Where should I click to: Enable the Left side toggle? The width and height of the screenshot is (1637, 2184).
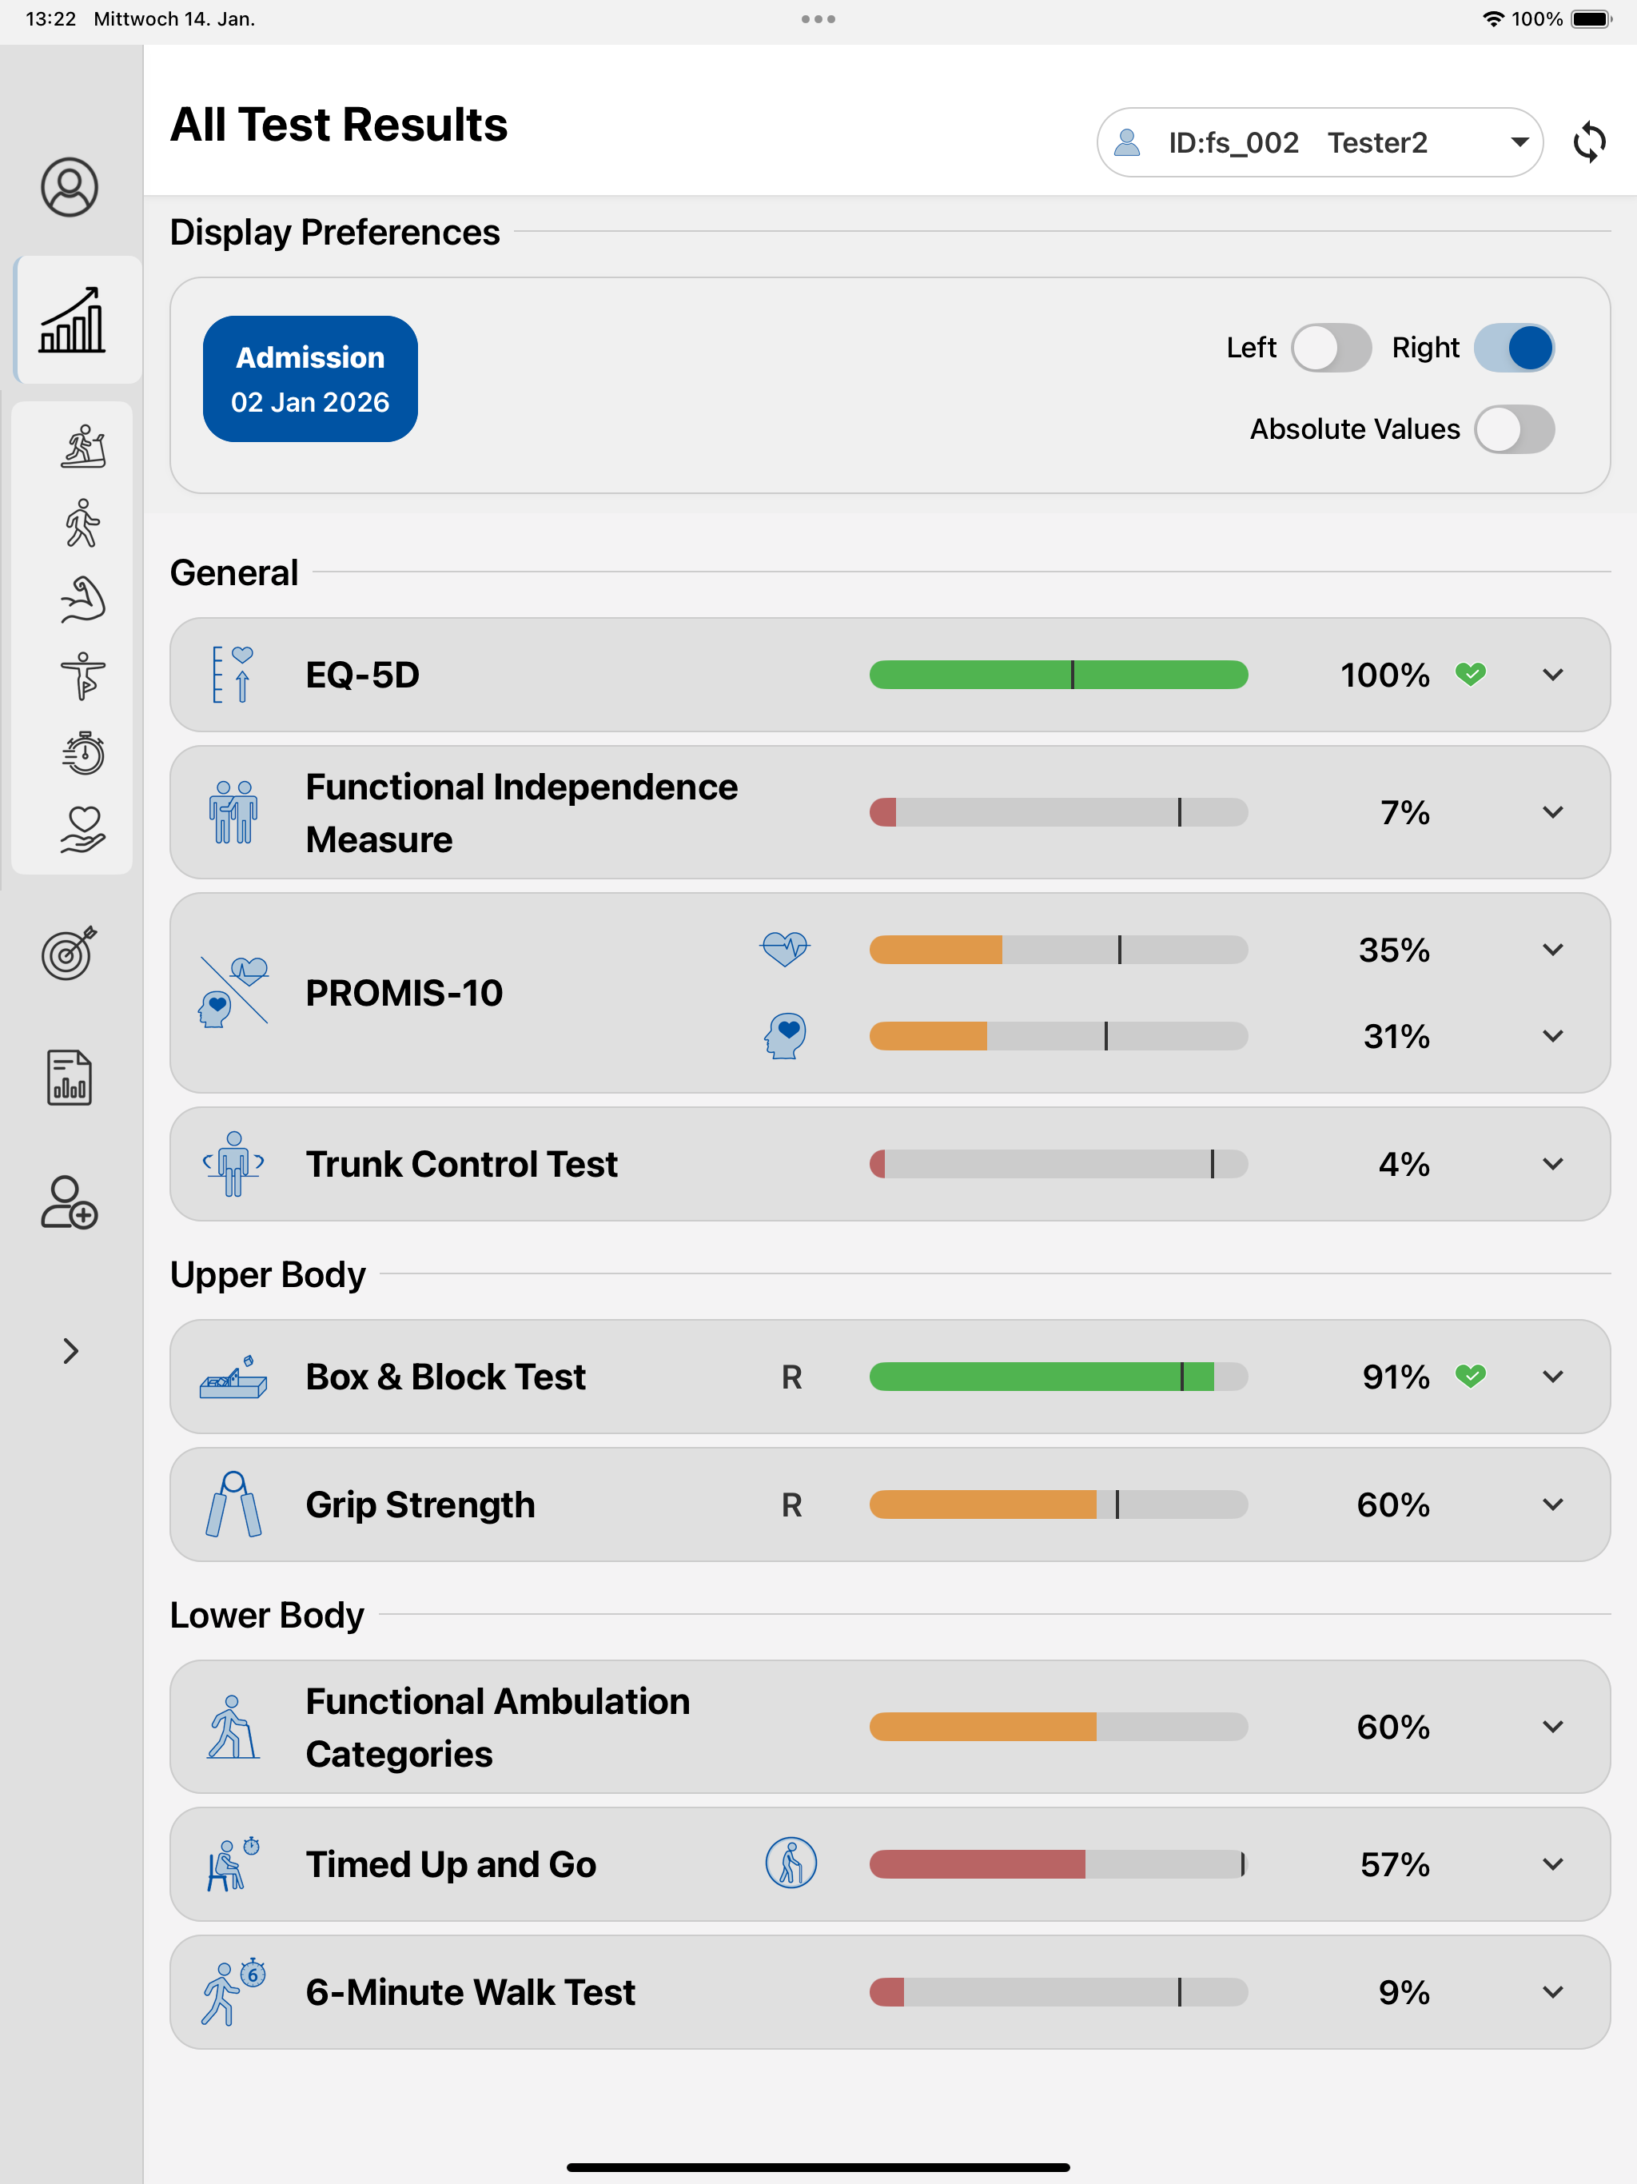pyautogui.click(x=1331, y=348)
